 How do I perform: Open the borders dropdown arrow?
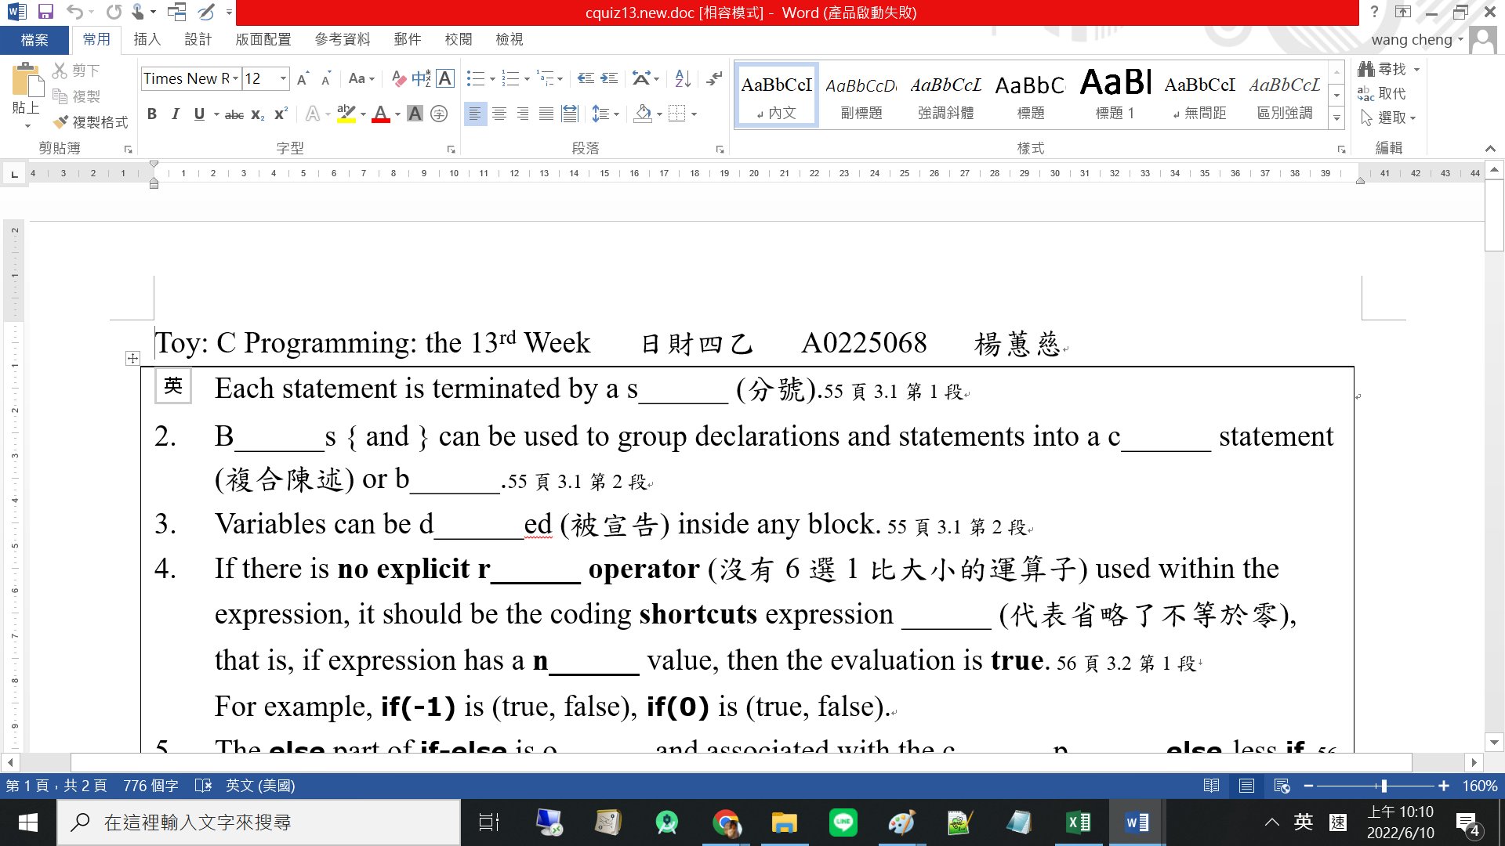tap(694, 114)
